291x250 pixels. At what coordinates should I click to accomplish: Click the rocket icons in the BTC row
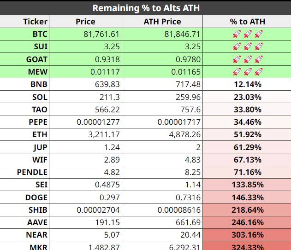pos(248,34)
